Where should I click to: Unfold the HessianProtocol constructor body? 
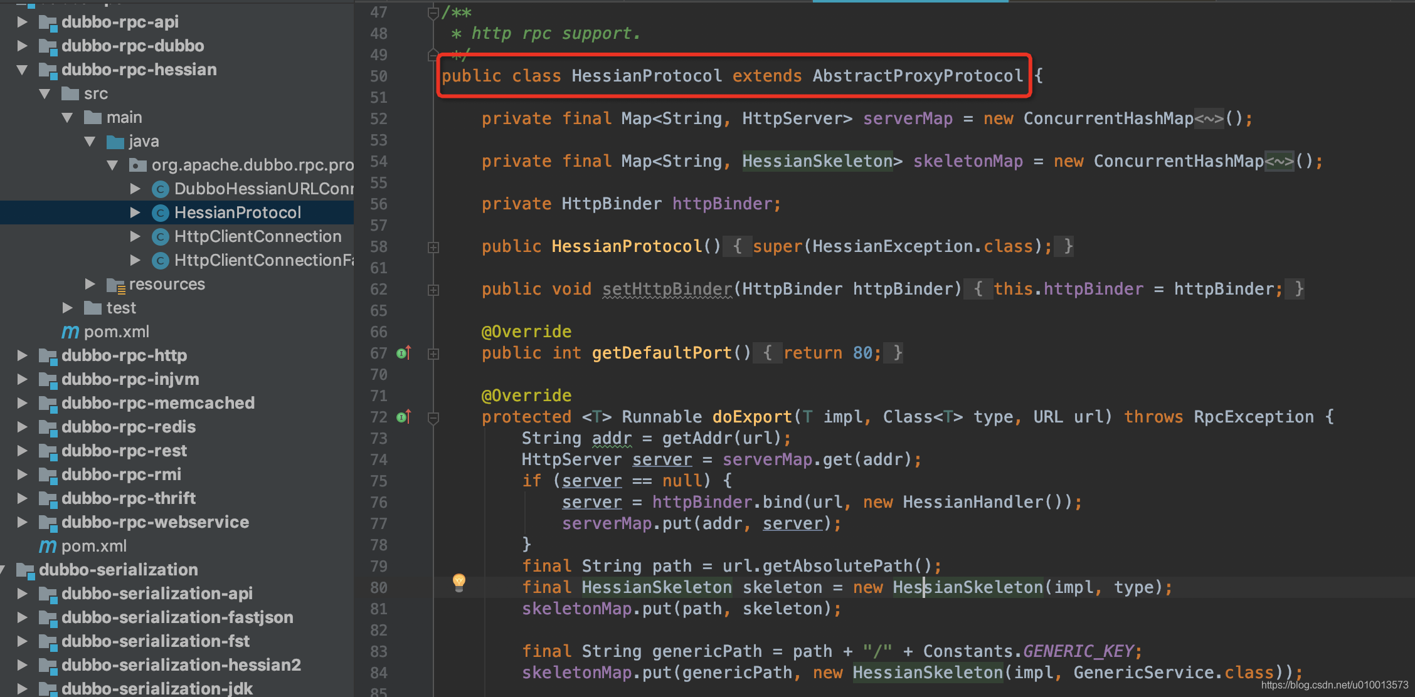(x=433, y=248)
